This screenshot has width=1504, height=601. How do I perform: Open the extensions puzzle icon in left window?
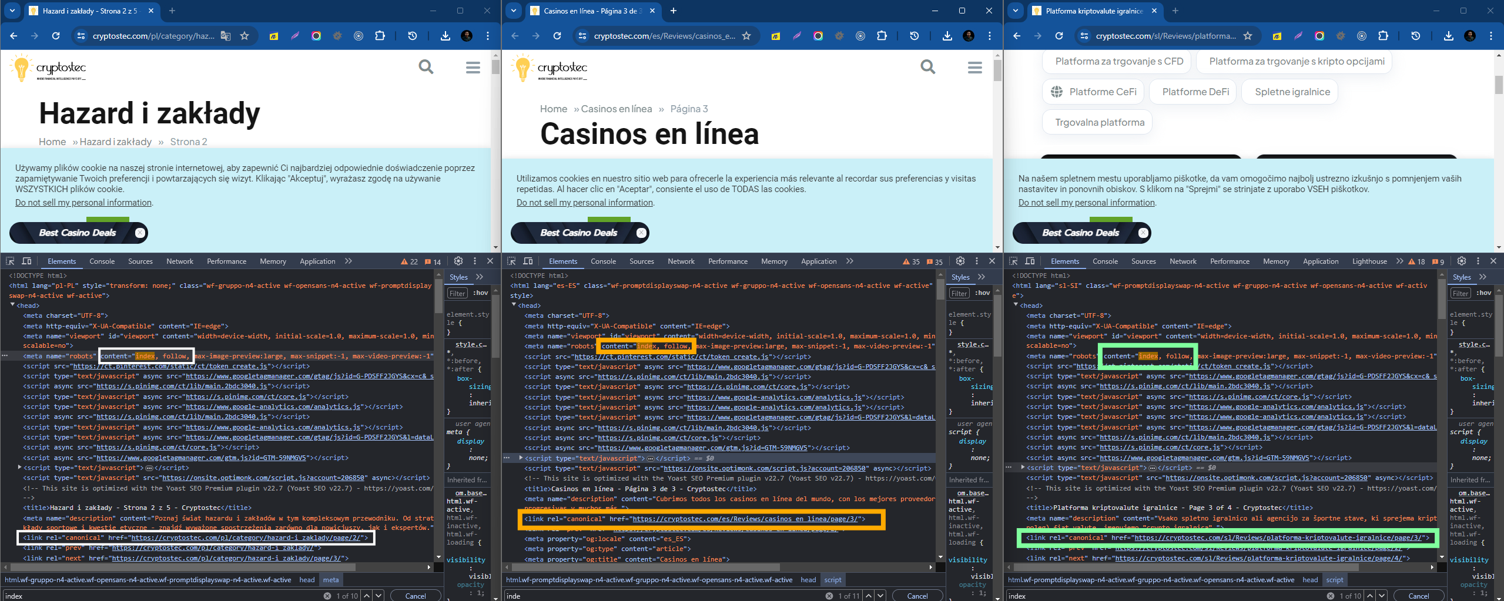(x=380, y=36)
